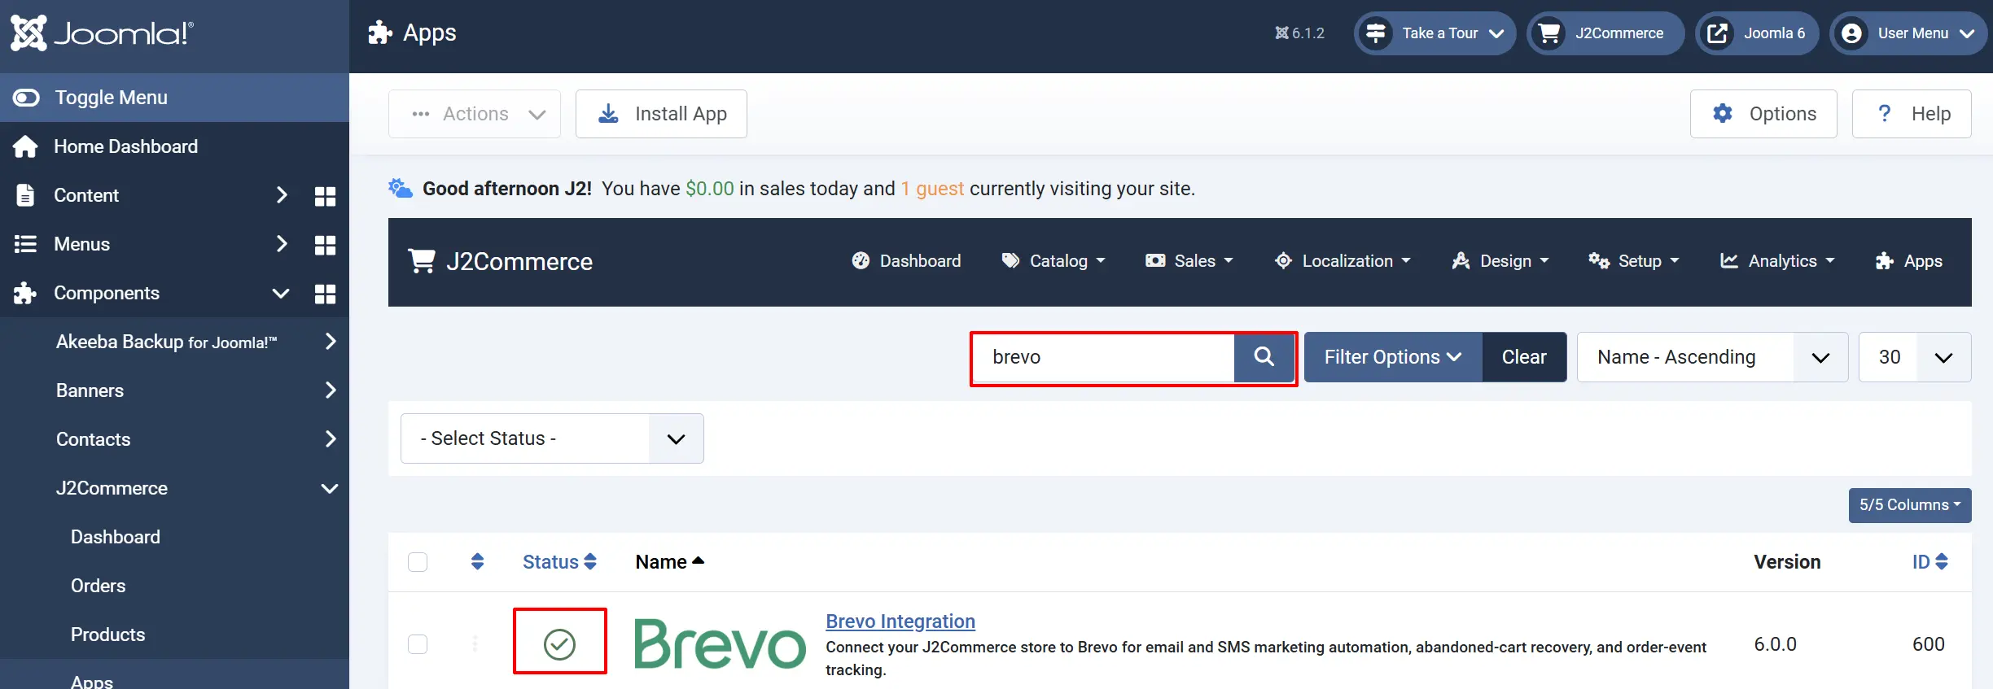
Task: Click the J2Commerce cart brand in navbar
Action: pyautogui.click(x=500, y=261)
